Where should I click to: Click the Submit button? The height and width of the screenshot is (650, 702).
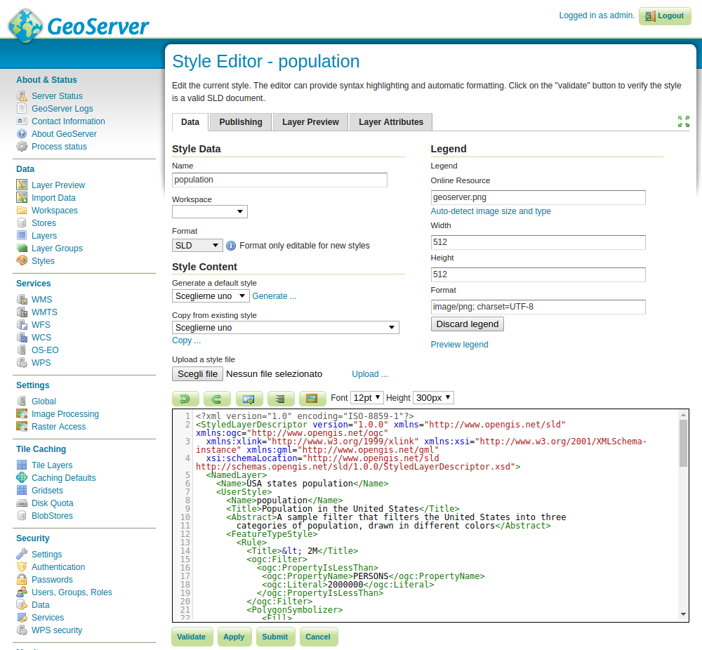click(x=275, y=637)
